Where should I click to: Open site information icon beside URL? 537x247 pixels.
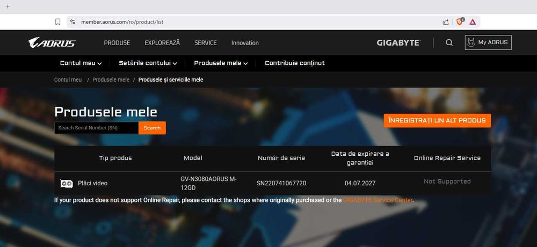coord(72,22)
